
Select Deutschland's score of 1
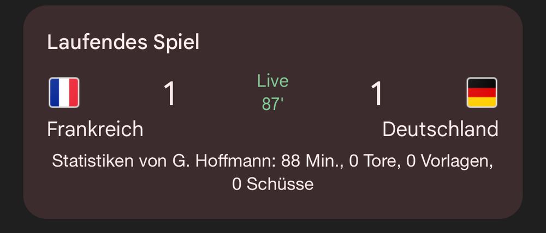click(x=377, y=93)
